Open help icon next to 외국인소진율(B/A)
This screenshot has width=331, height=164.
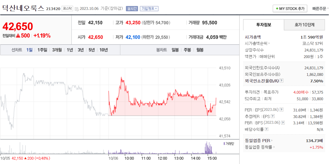(x=282, y=81)
